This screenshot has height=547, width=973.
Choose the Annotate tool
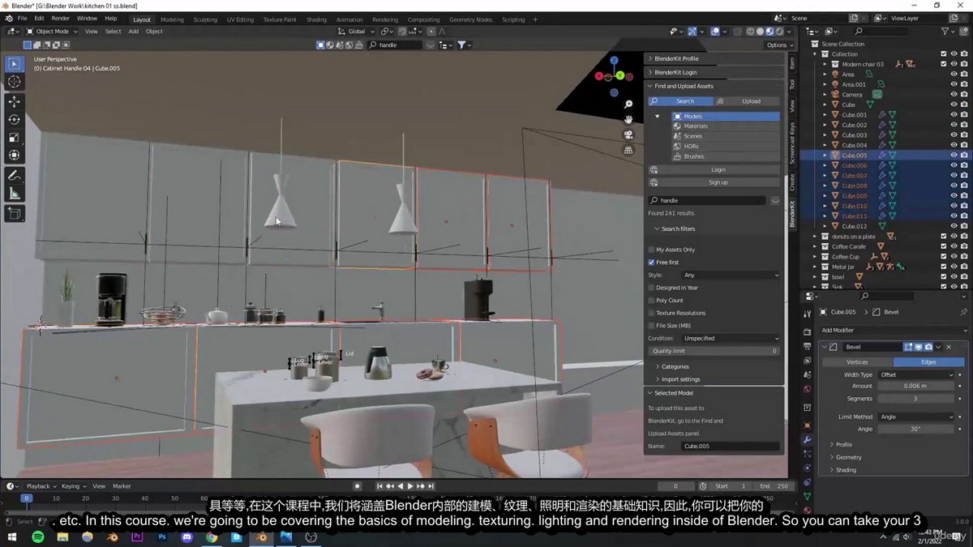(x=15, y=176)
